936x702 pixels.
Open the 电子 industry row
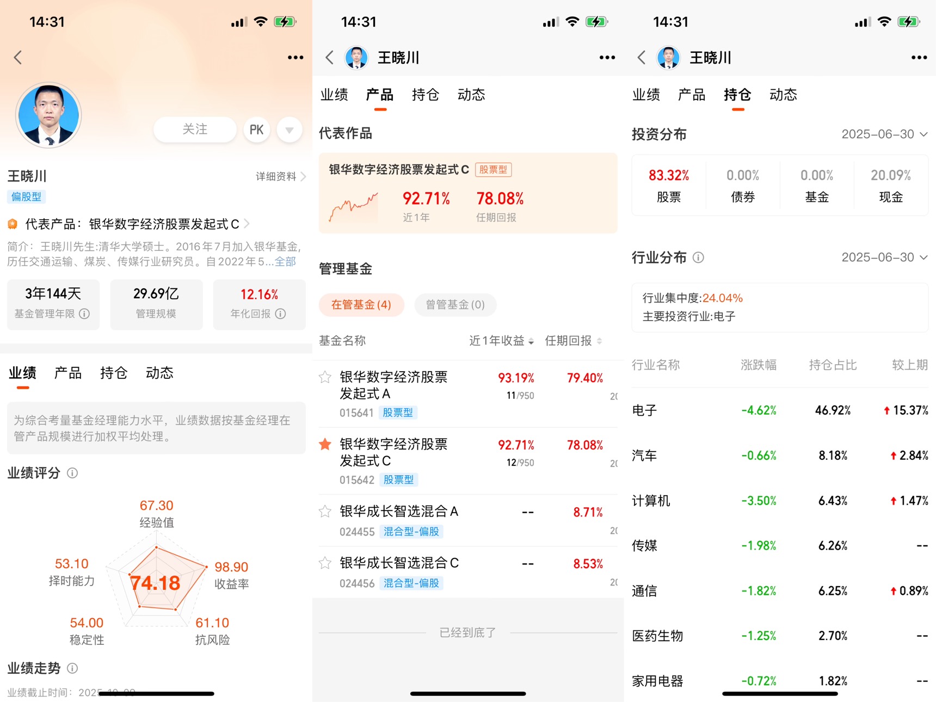[780, 410]
